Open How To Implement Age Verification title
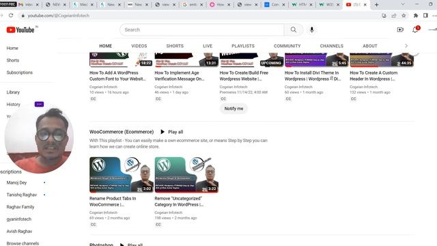The height and width of the screenshot is (246, 437). (x=180, y=76)
